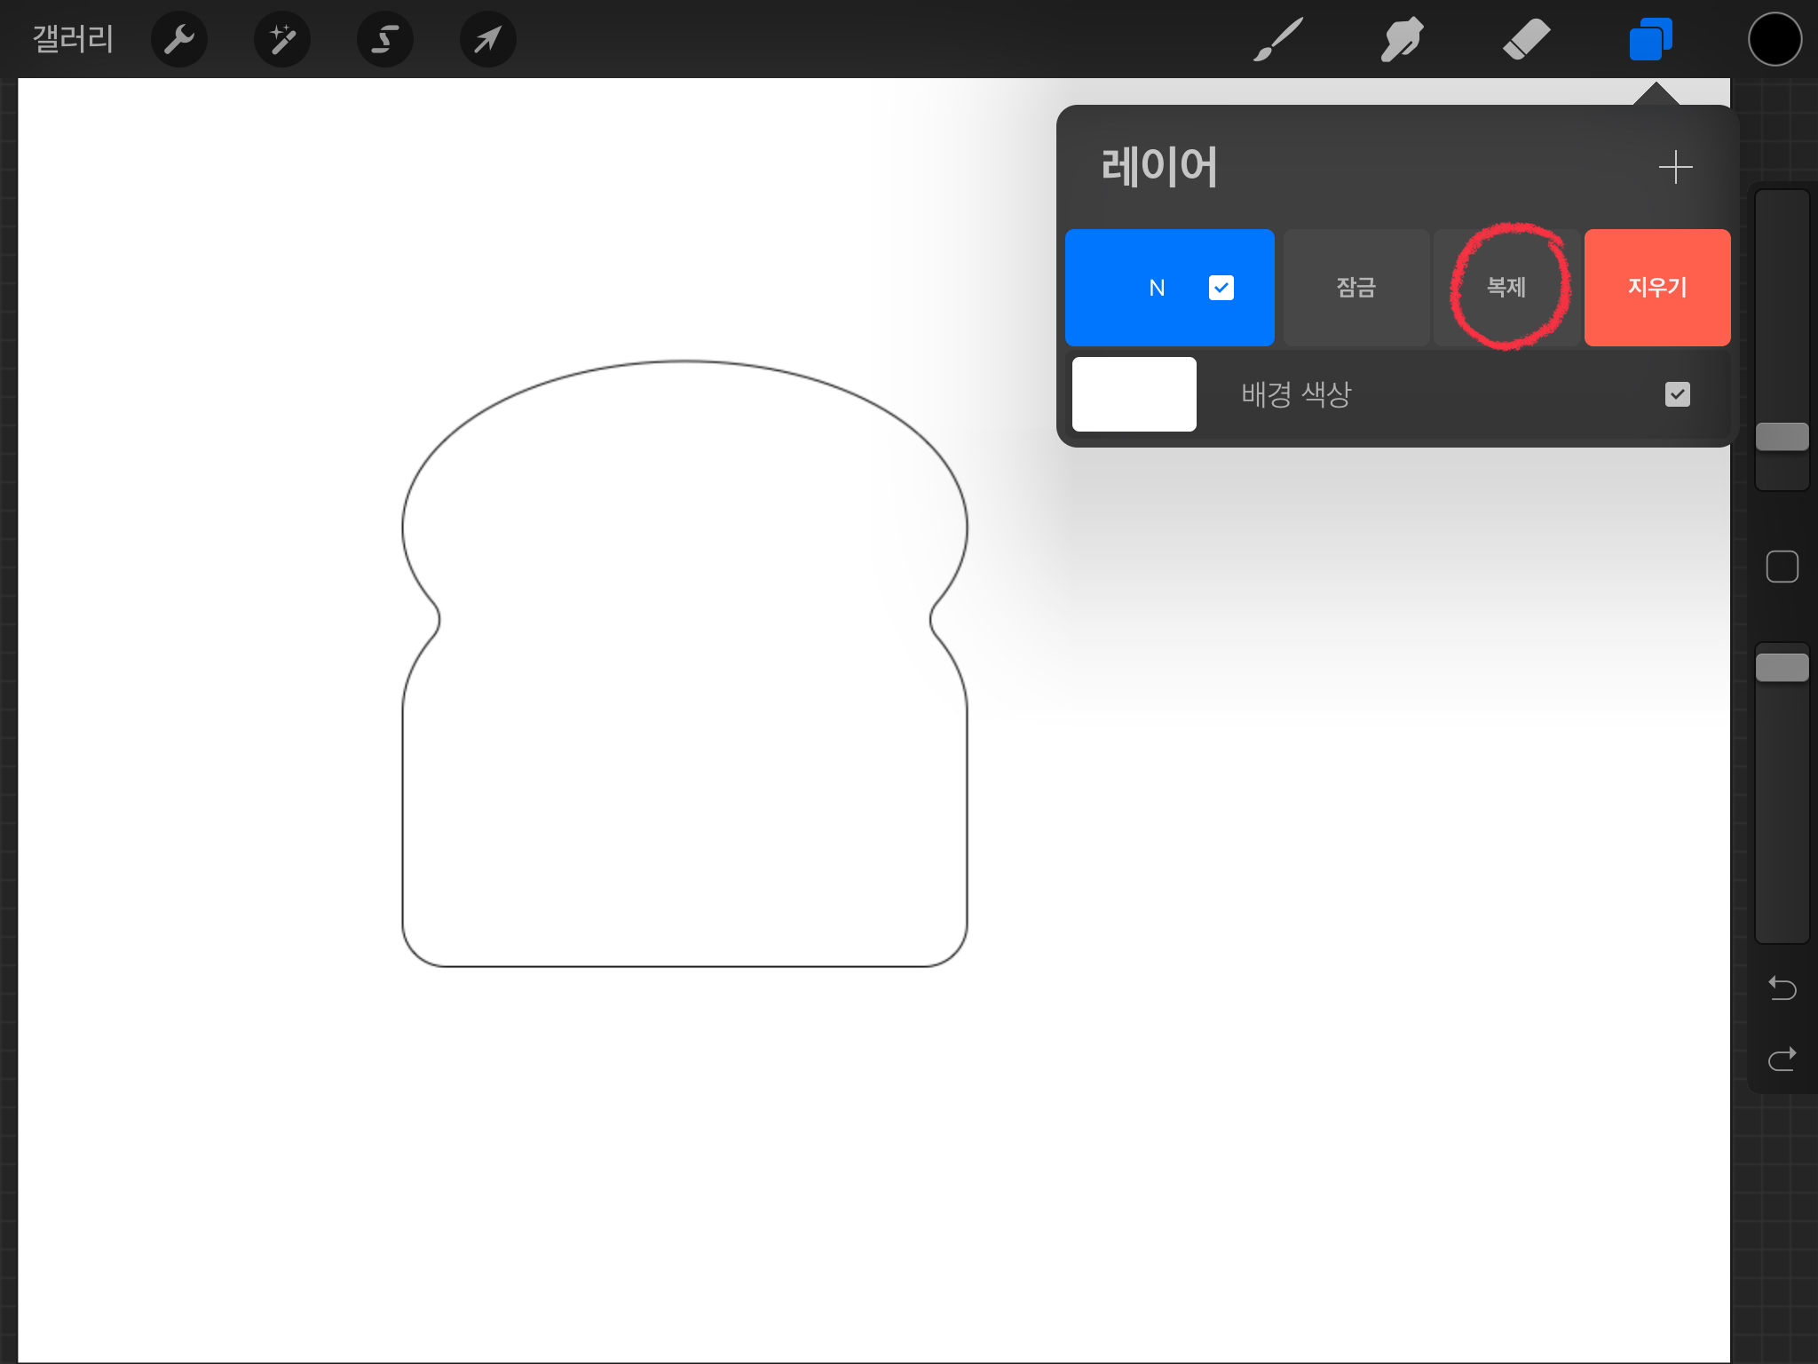Click the Redo arrow
The width and height of the screenshot is (1818, 1364).
(1782, 1059)
